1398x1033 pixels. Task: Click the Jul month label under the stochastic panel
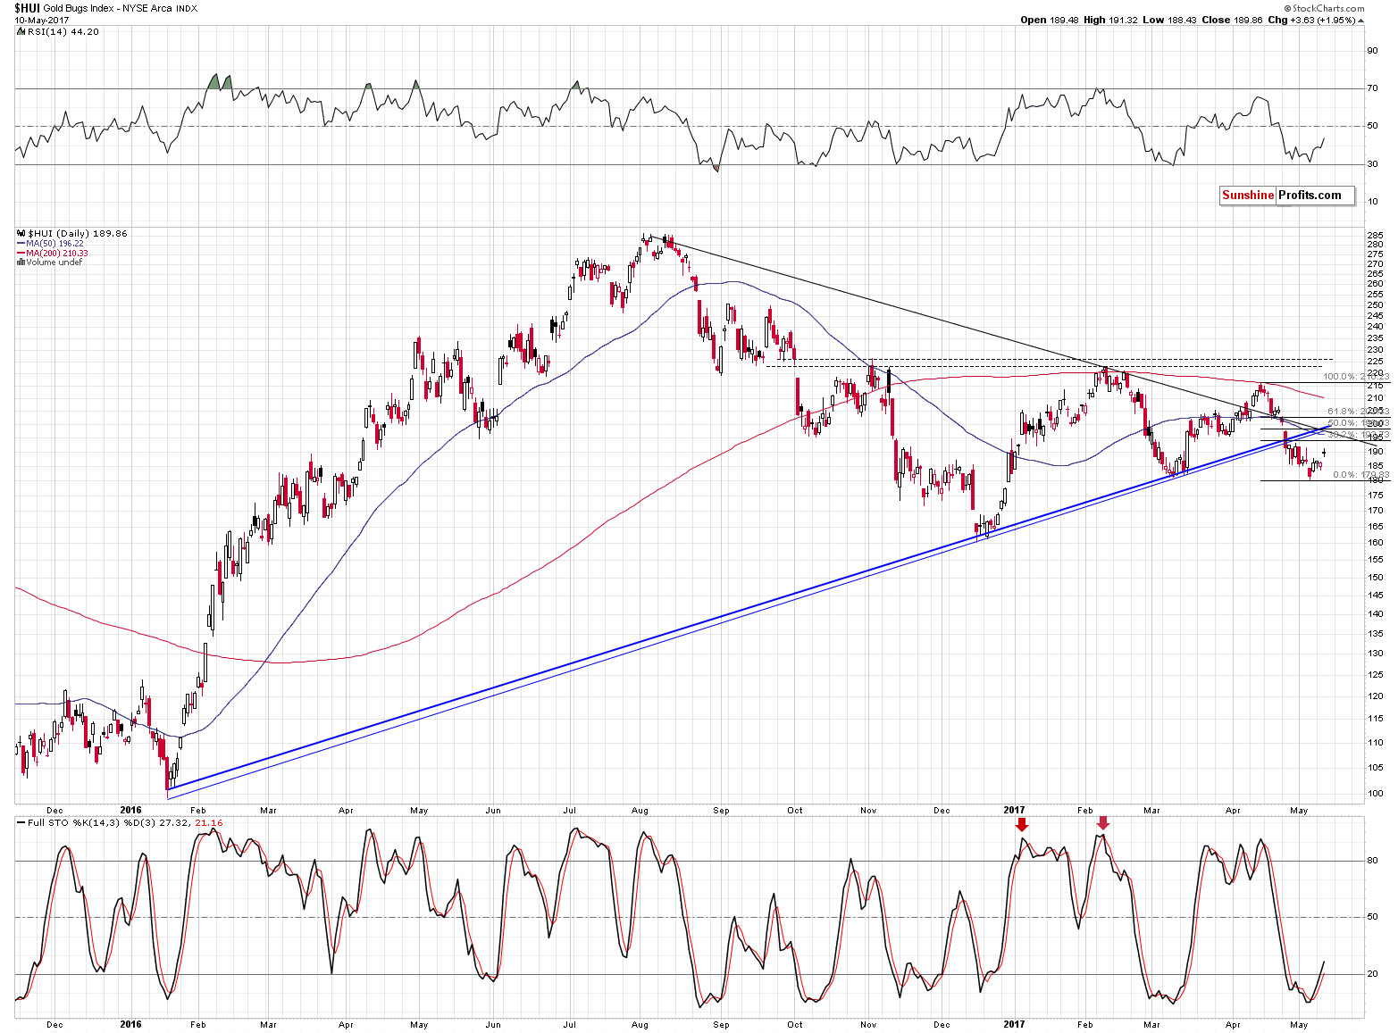570,1024
